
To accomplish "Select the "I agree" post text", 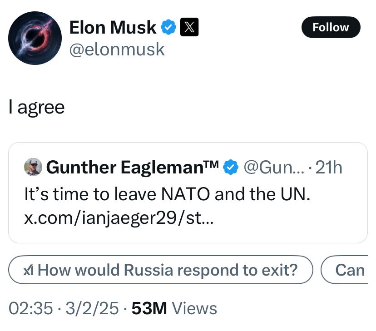I will point(36,107).
